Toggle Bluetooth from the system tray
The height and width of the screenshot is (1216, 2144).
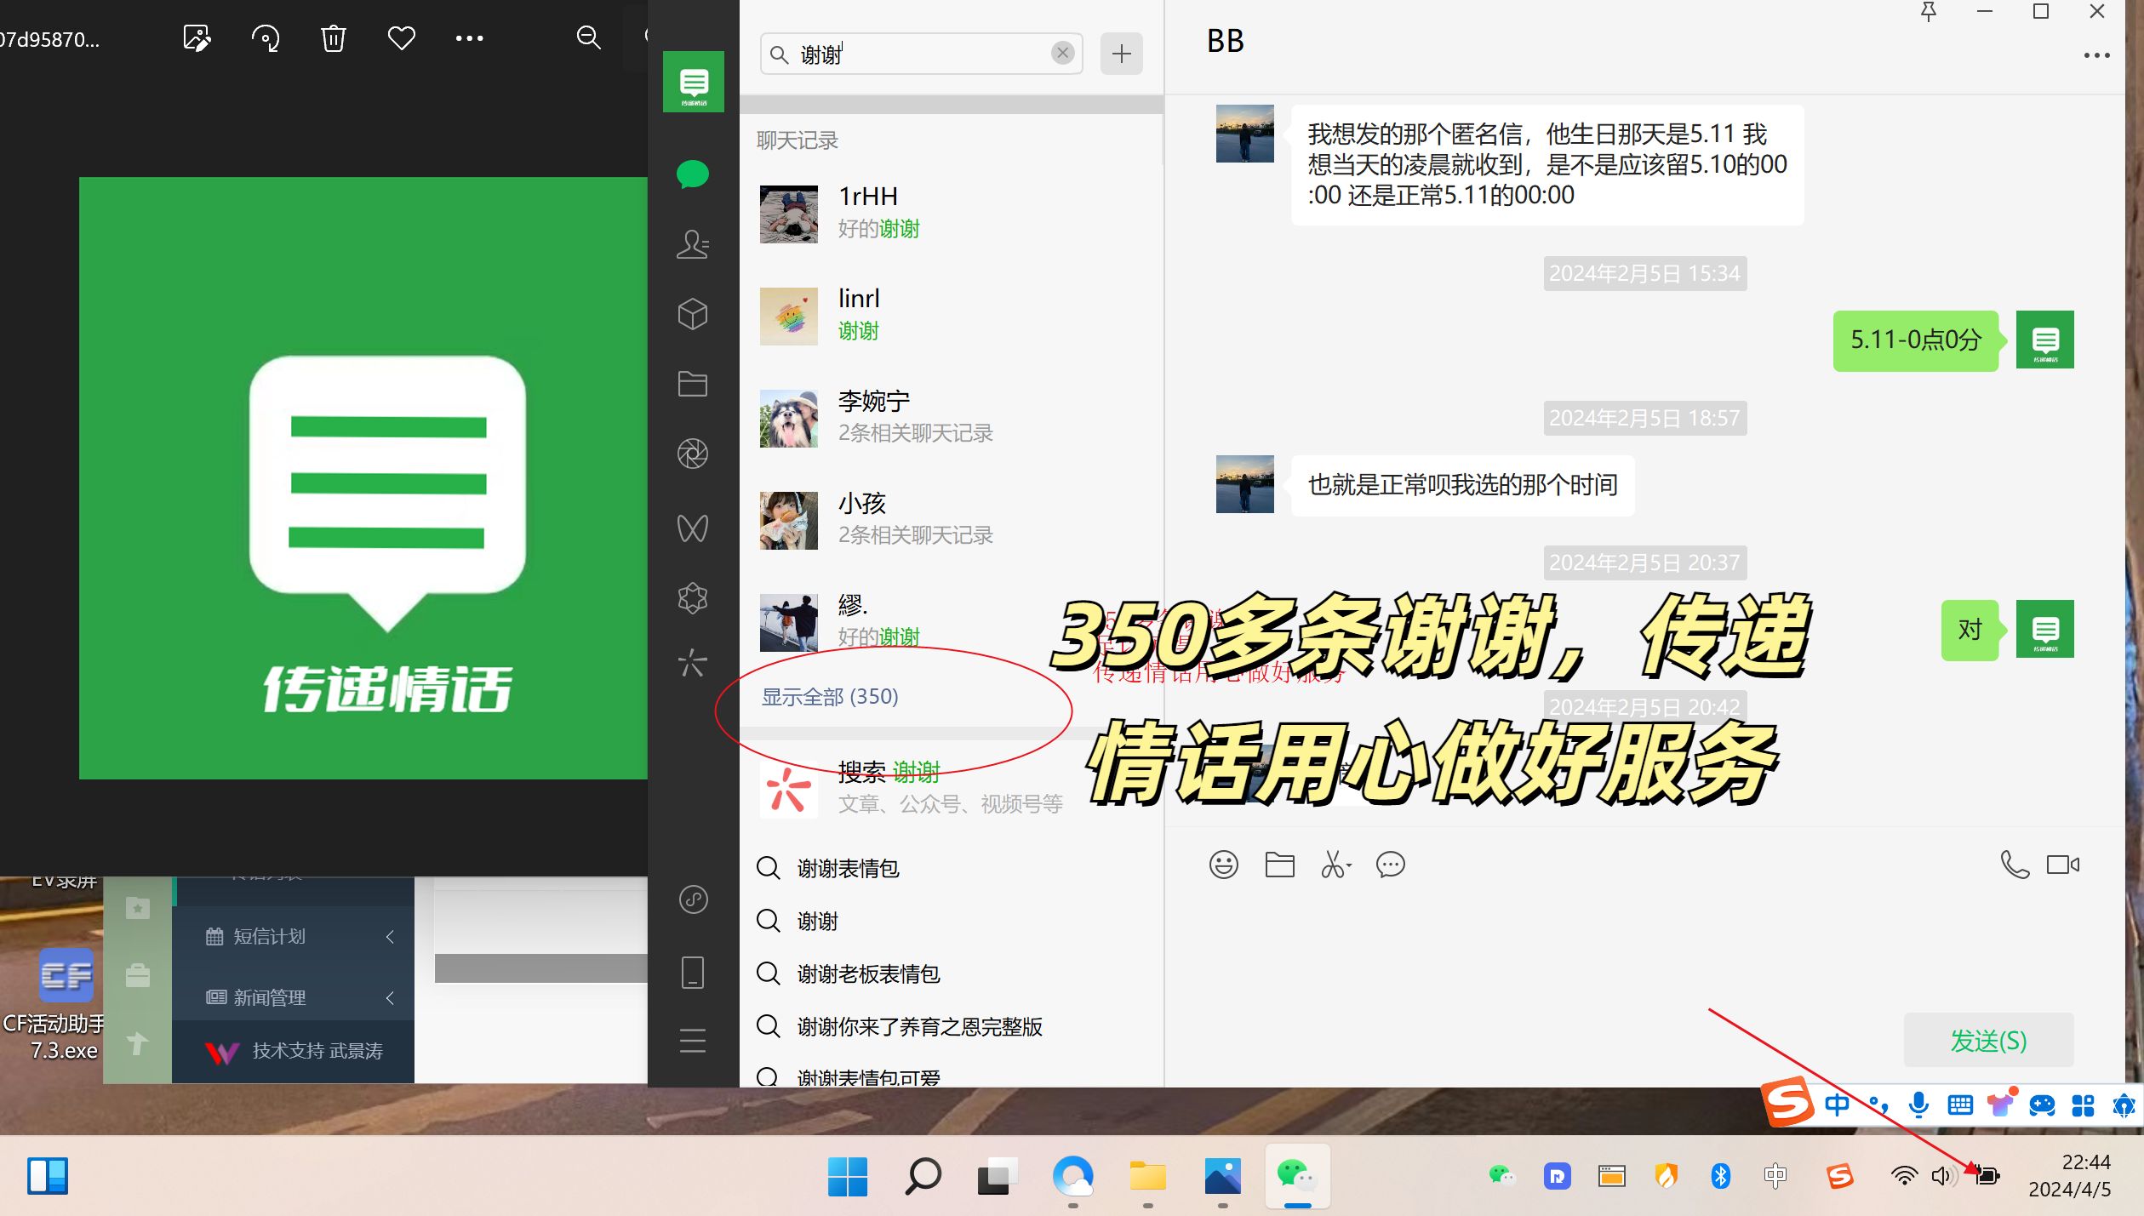pos(1722,1175)
